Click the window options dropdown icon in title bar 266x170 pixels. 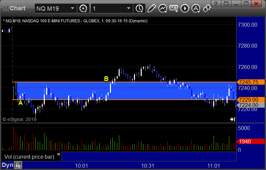pyautogui.click(x=226, y=4)
